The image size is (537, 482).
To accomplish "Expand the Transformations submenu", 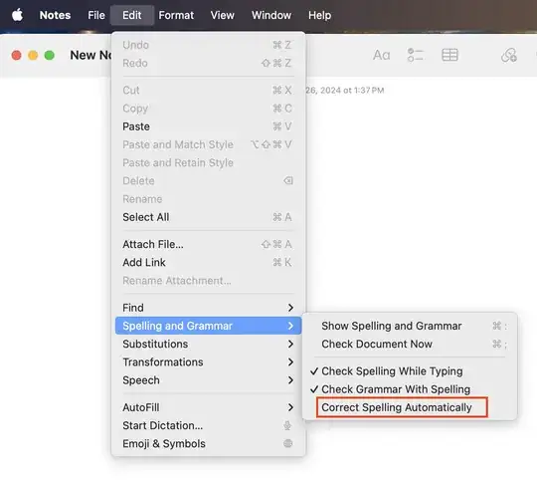I will tap(208, 361).
